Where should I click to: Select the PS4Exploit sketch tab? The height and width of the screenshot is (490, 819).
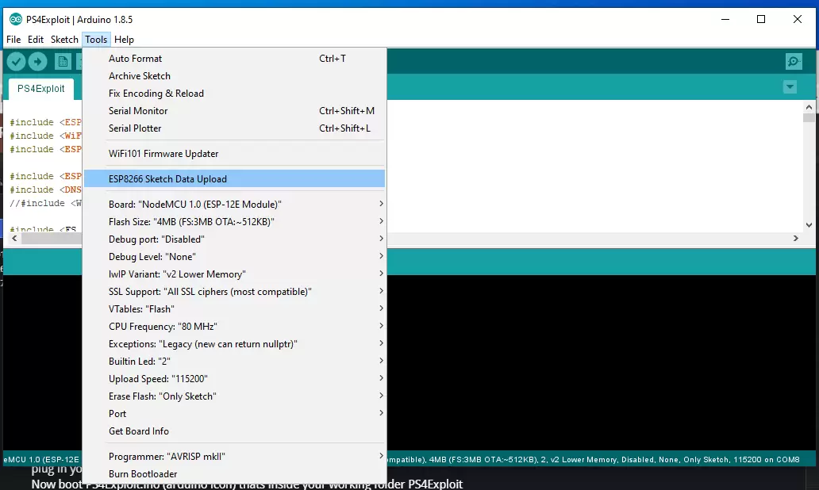pyautogui.click(x=40, y=89)
